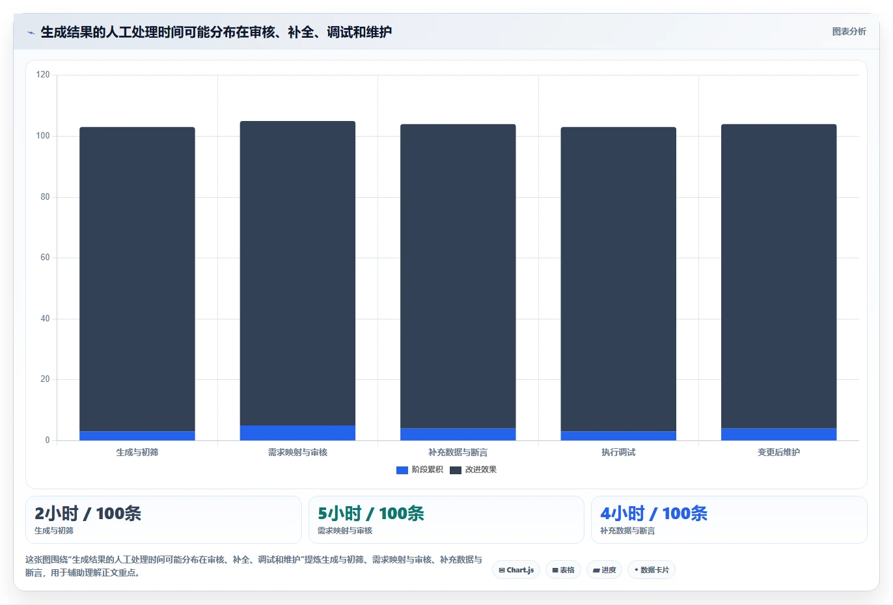Click the x-axis label 执行调试
This screenshot has width=893, height=605.
[x=618, y=452]
